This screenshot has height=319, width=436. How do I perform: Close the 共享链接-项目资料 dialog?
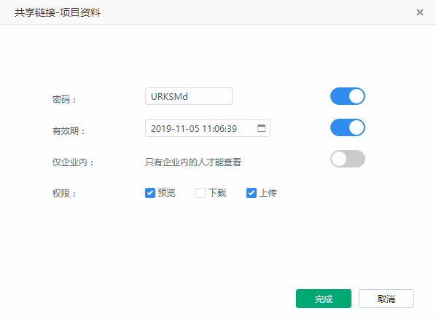click(x=419, y=12)
